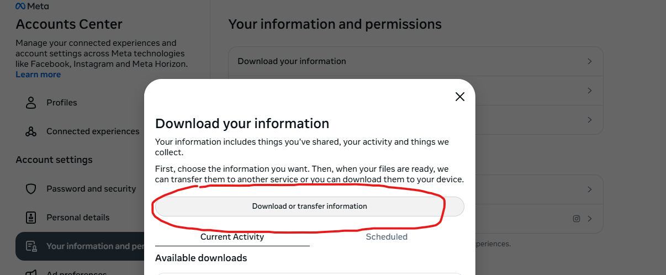This screenshot has width=666, height=275.
Task: Click the Meta logo
Action: pyautogui.click(x=31, y=6)
